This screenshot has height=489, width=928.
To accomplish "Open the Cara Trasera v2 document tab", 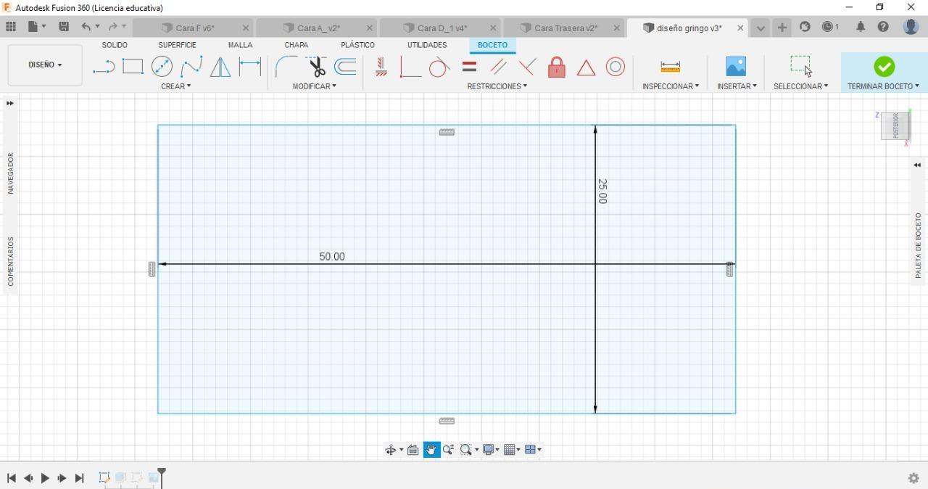I will tap(565, 28).
